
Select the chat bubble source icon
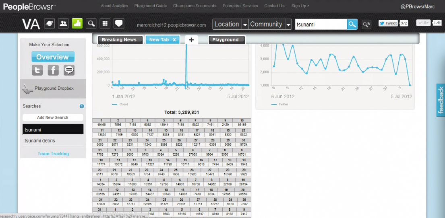(69, 70)
